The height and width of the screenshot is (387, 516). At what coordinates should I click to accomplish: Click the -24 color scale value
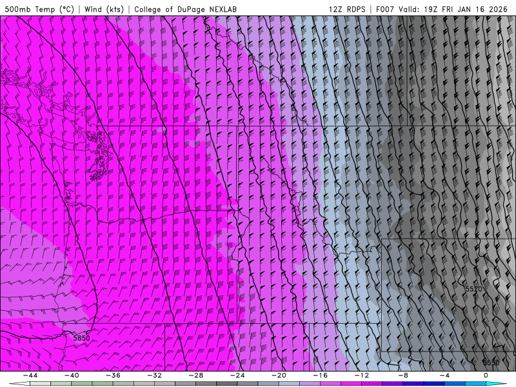(237, 375)
